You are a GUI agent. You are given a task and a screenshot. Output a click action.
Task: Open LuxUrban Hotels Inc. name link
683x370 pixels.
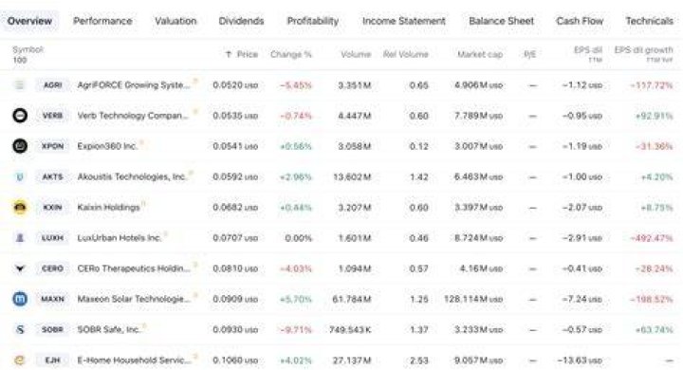[x=120, y=238]
